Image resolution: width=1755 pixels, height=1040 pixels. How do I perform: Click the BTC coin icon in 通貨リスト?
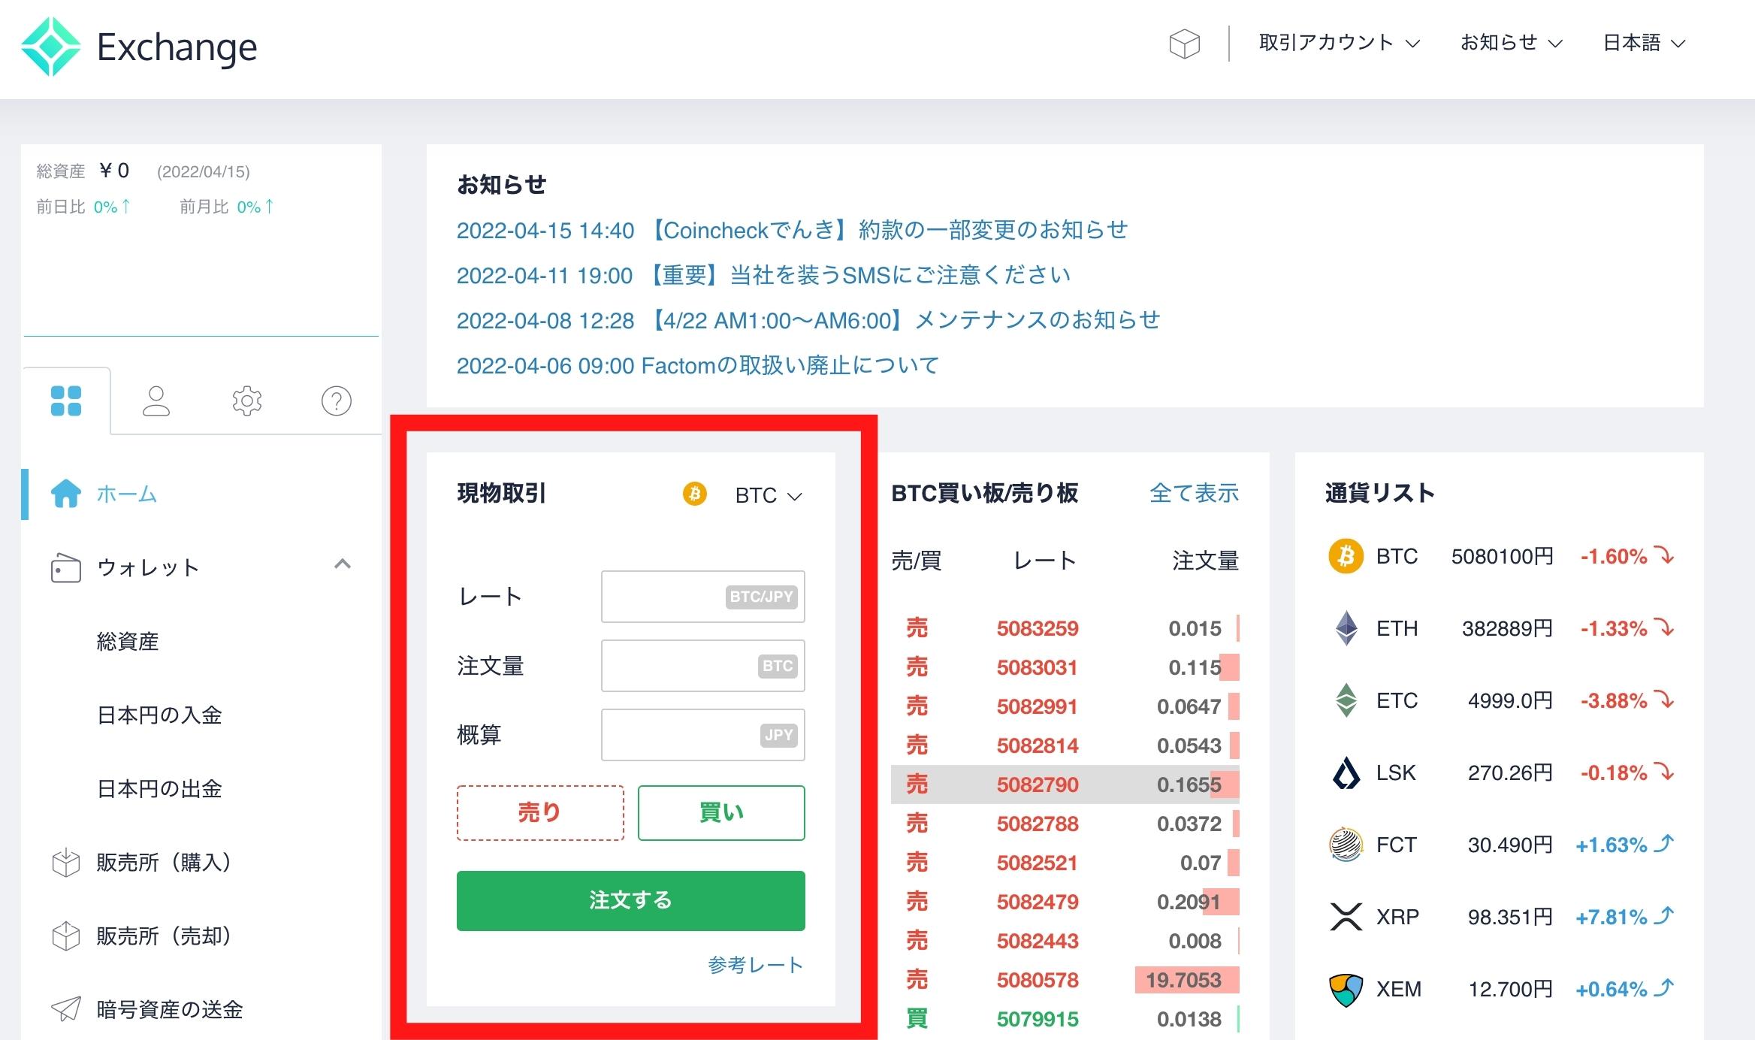[x=1346, y=556]
